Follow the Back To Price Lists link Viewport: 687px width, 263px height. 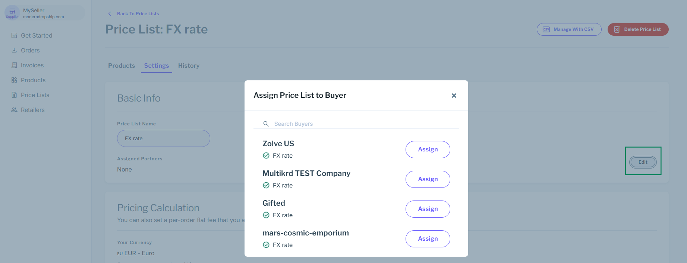pyautogui.click(x=138, y=14)
